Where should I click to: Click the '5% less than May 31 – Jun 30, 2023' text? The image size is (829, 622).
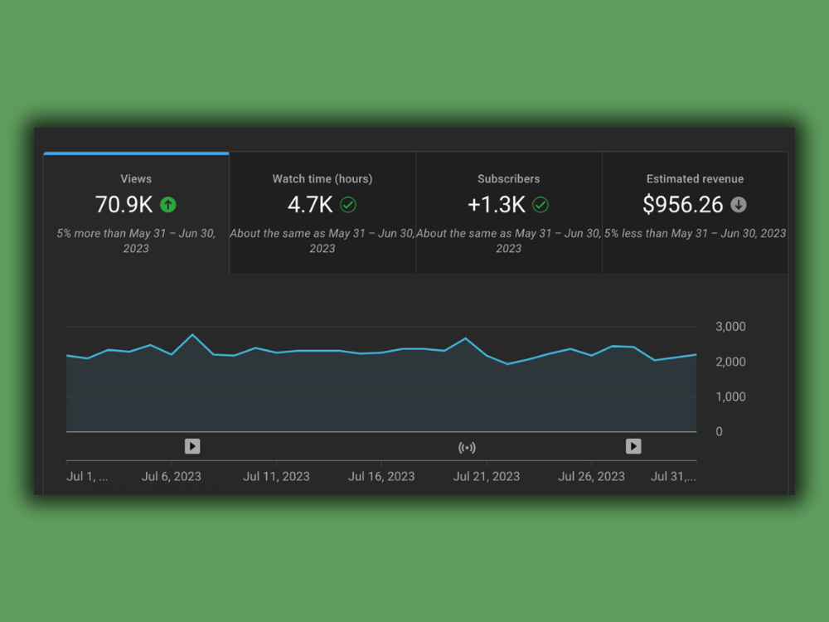pos(696,233)
